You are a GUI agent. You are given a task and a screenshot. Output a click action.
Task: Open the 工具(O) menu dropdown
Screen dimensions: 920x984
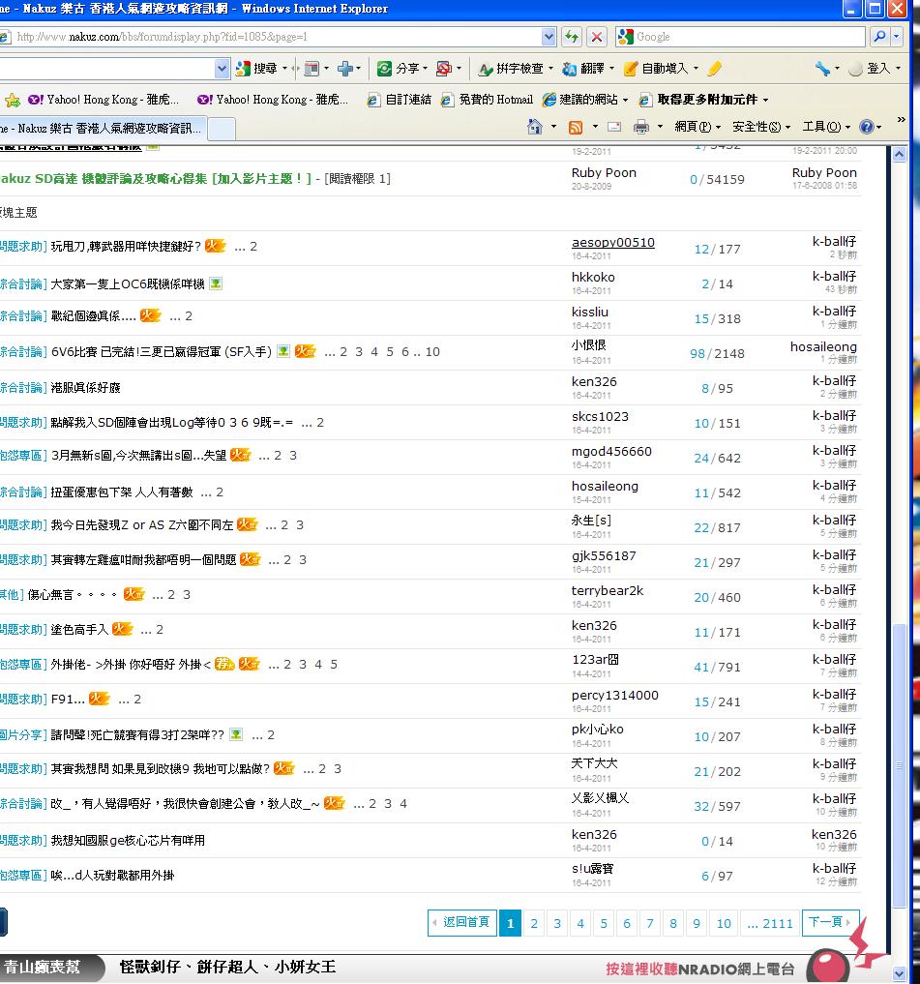pyautogui.click(x=826, y=127)
